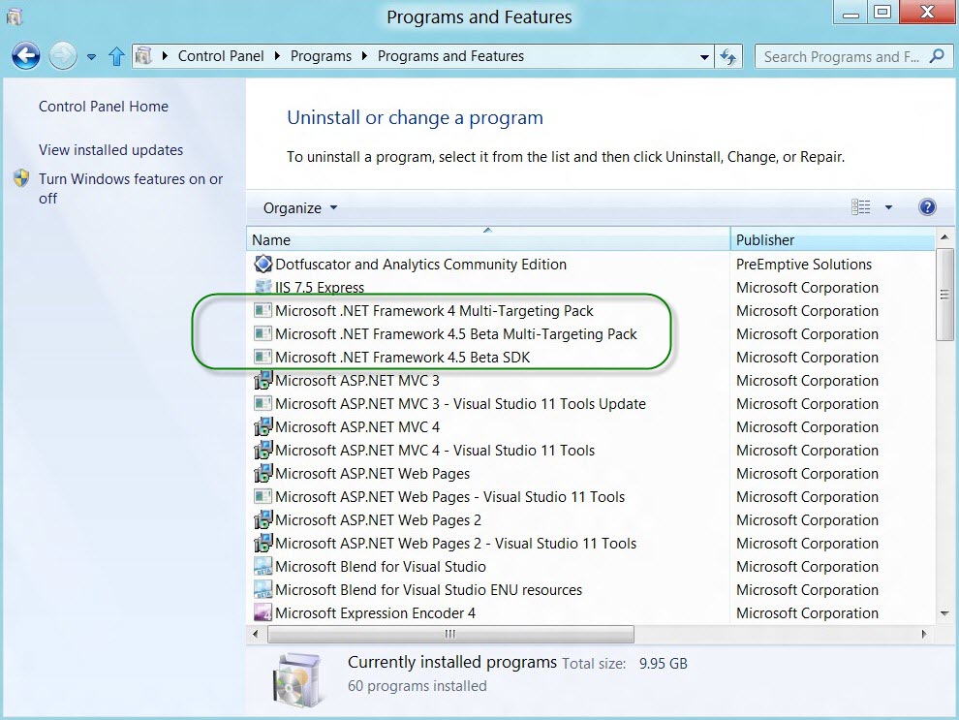Click the vertical scrollbar up arrow
The width and height of the screenshot is (959, 720).
pyautogui.click(x=944, y=236)
